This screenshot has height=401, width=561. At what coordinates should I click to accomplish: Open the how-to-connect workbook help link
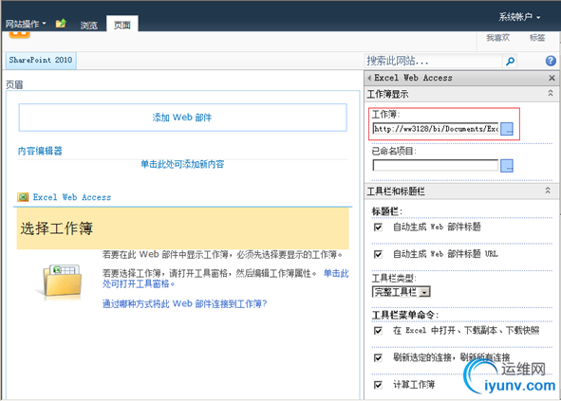tap(184, 303)
